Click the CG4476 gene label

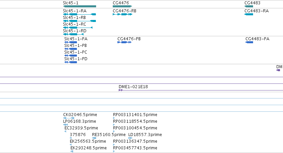click(121, 3)
